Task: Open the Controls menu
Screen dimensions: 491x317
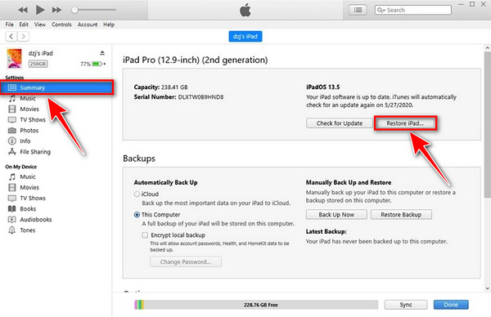Action: 61,25
